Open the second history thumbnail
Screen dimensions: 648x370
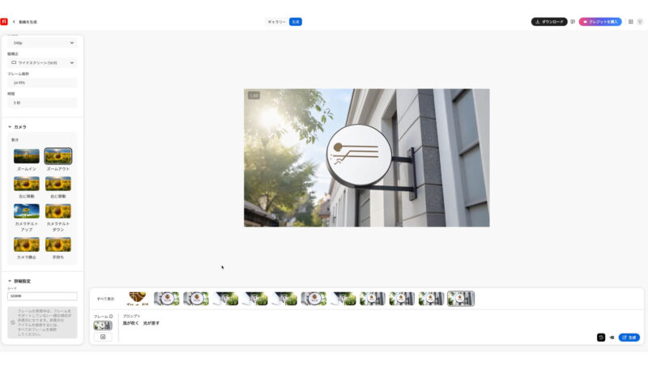tap(167, 299)
